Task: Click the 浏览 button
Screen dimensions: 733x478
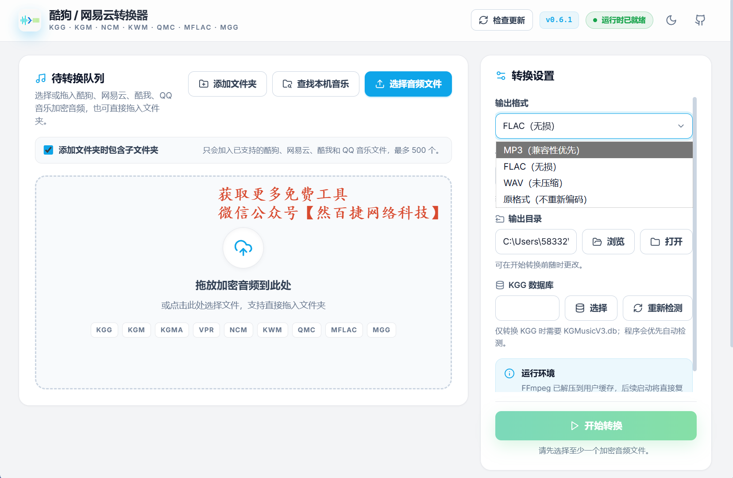Action: point(608,241)
